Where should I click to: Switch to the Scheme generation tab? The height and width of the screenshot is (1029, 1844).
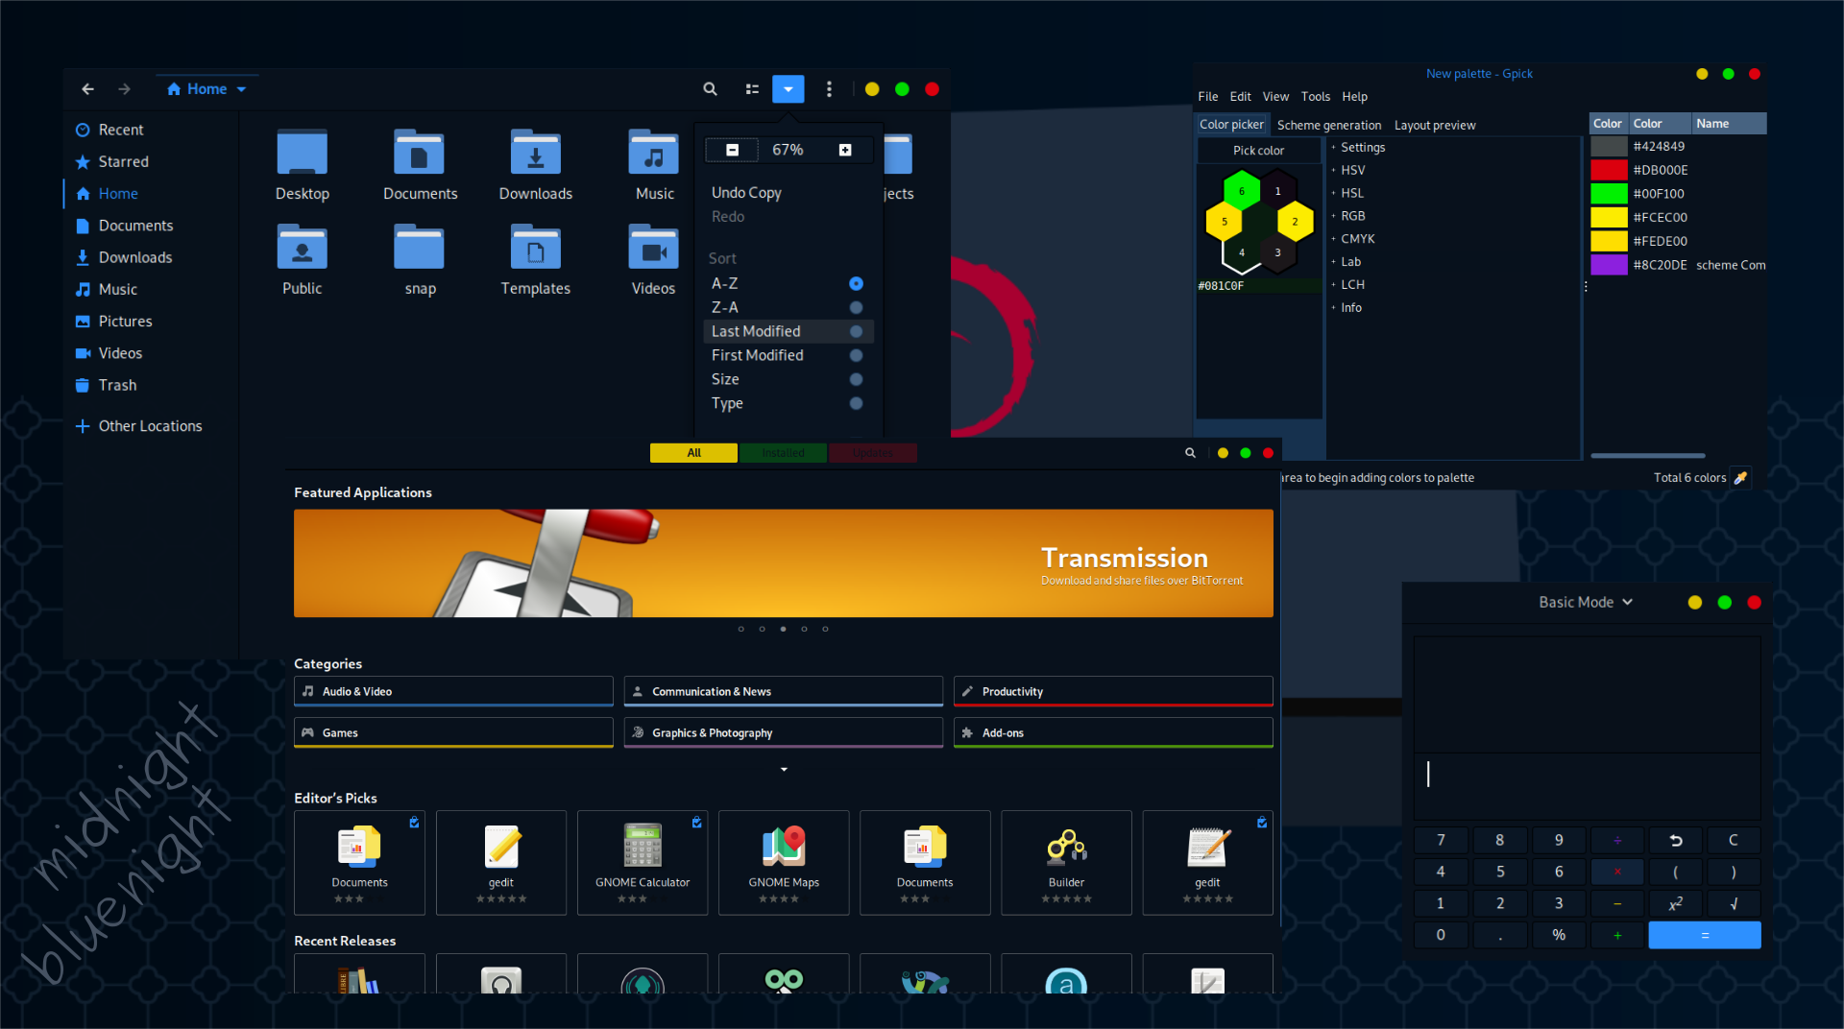[1328, 125]
